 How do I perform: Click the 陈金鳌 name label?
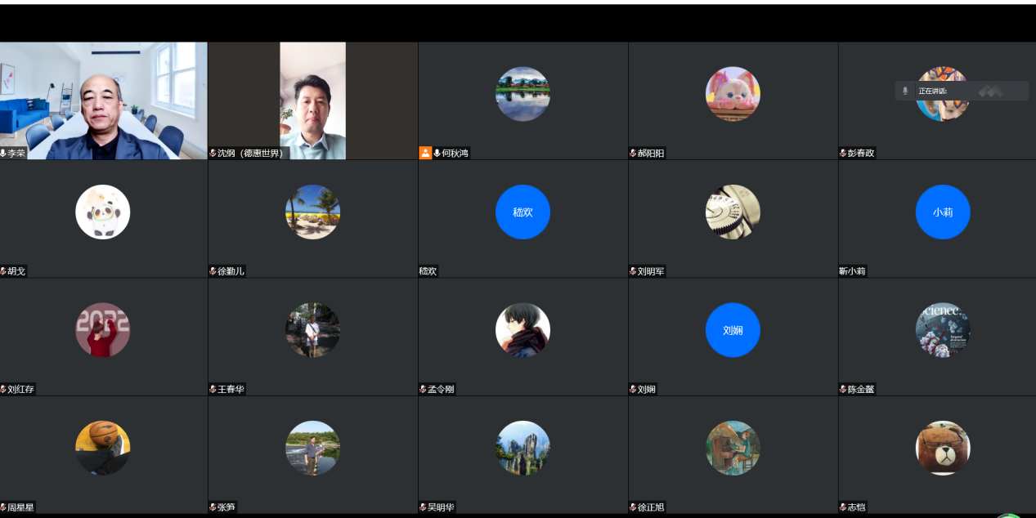pyautogui.click(x=860, y=390)
